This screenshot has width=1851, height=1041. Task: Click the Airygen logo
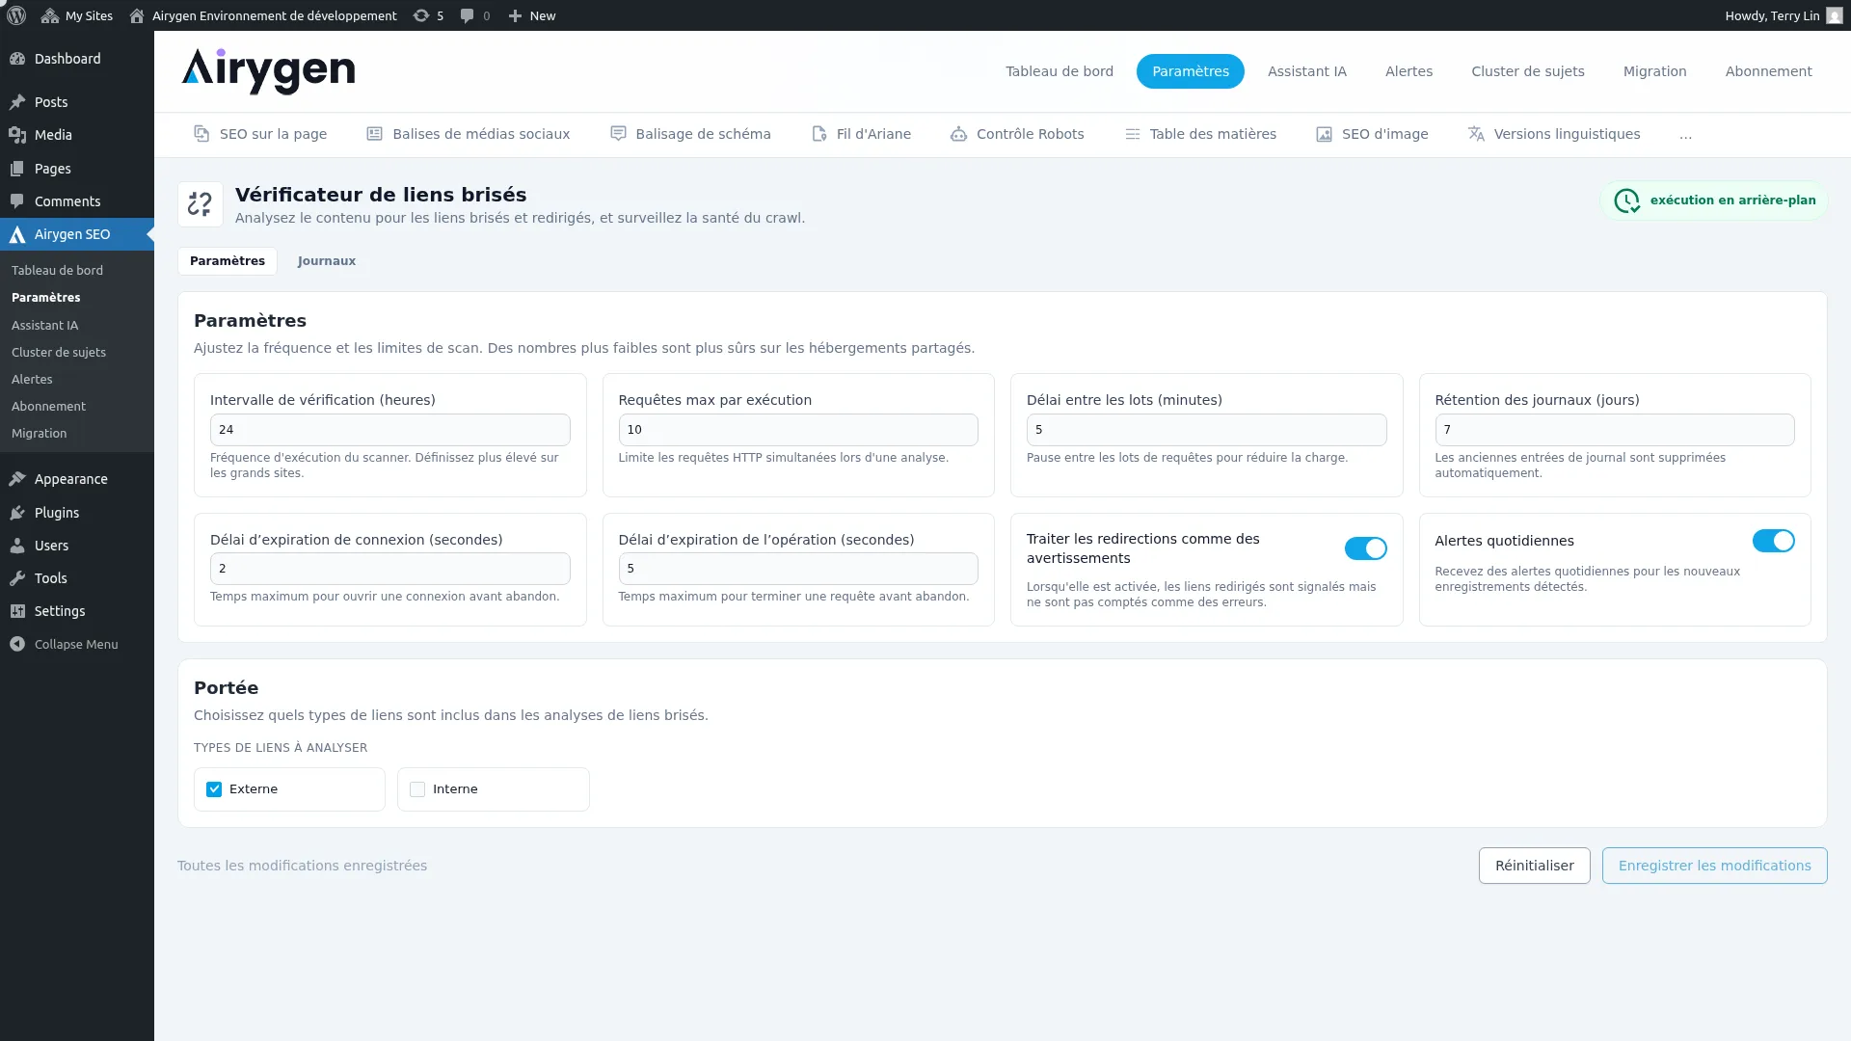[268, 71]
